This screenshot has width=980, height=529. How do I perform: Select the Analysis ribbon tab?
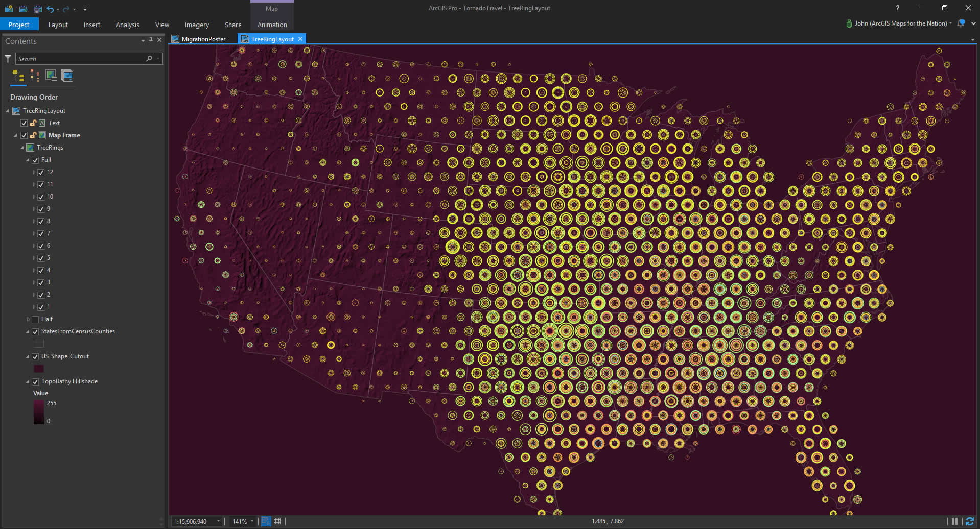pos(127,25)
